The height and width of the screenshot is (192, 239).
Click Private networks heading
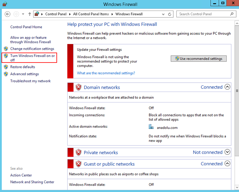[x=101, y=153]
